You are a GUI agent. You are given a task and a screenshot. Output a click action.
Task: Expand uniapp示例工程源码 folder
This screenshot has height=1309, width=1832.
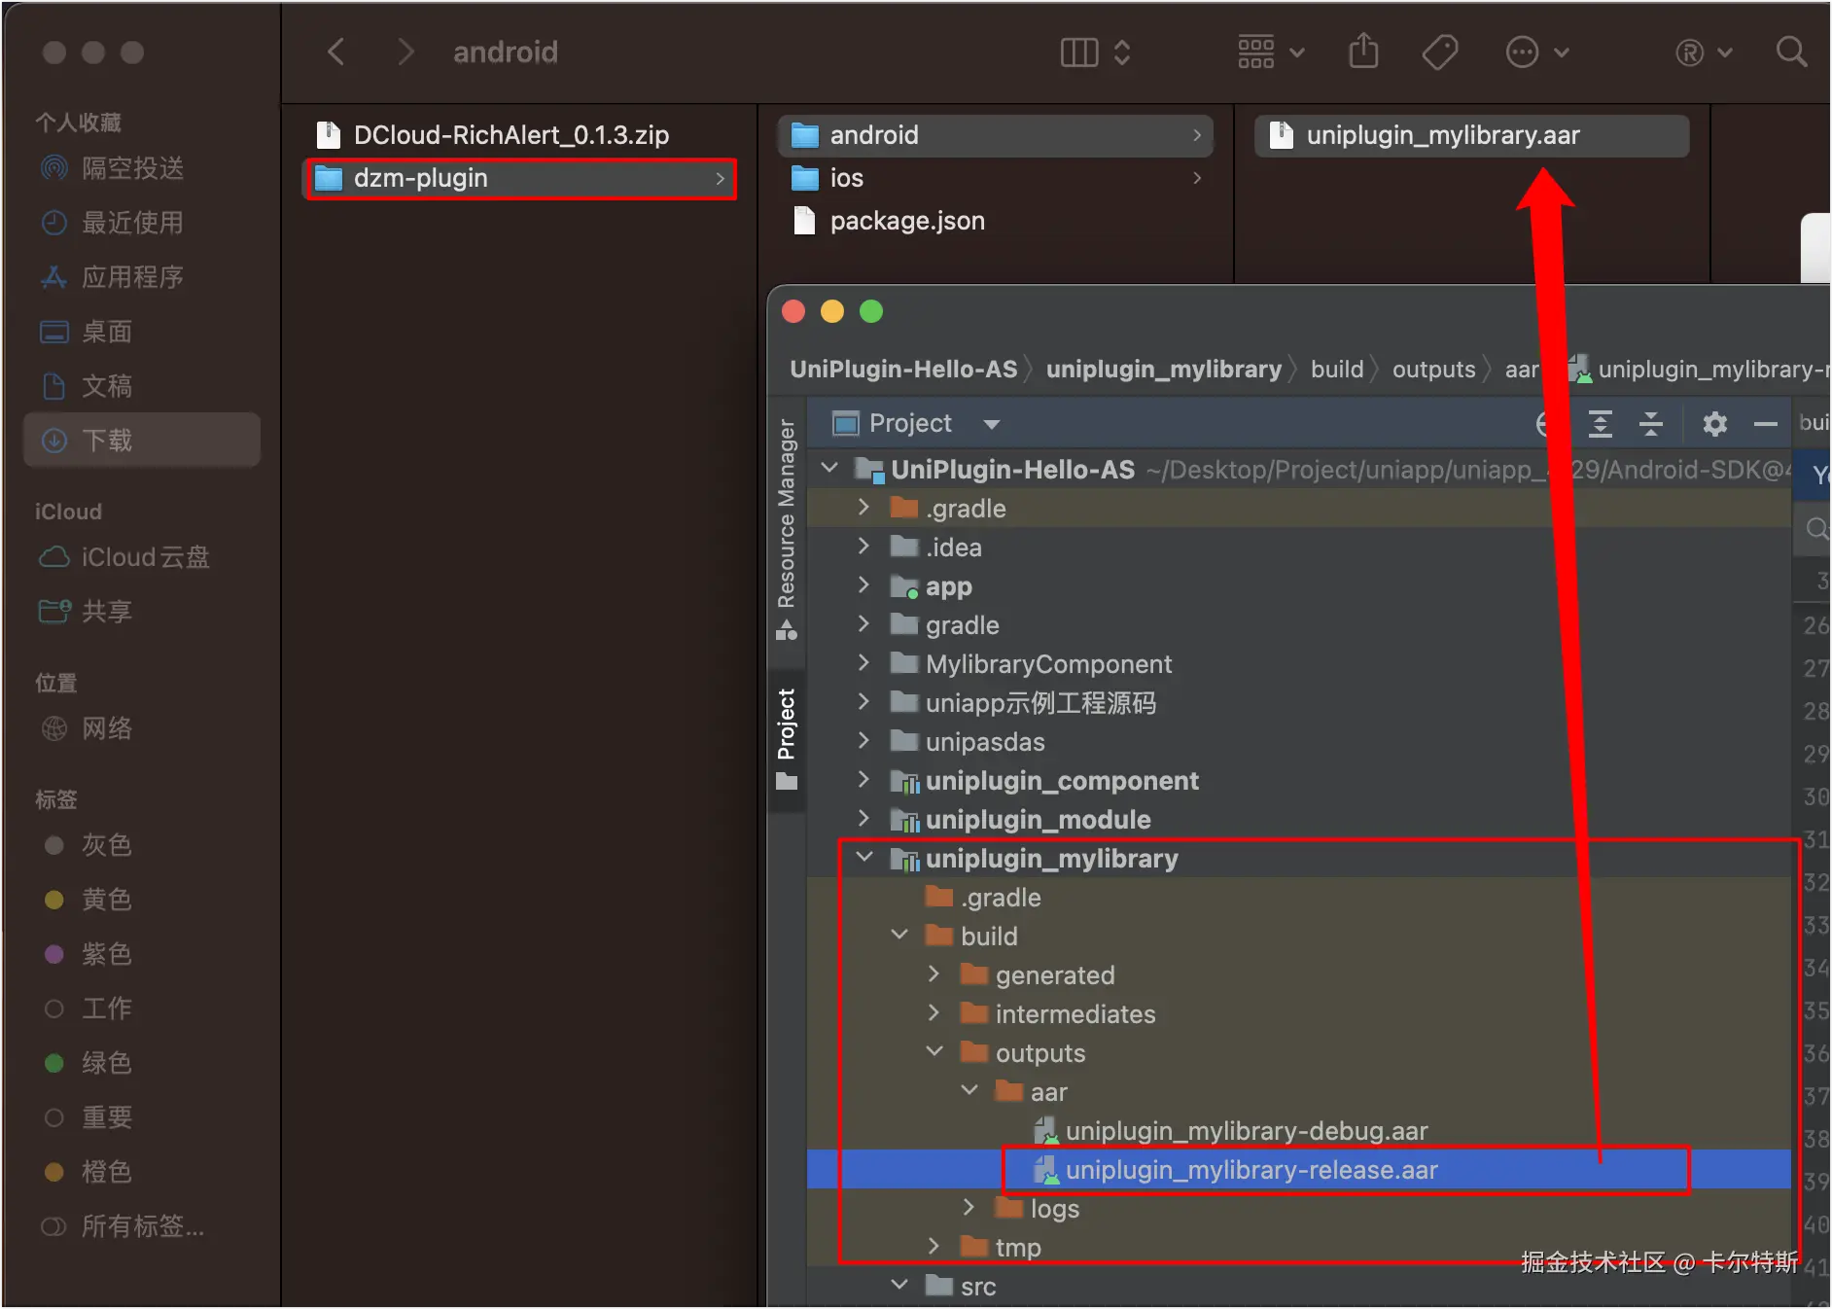[x=863, y=702]
